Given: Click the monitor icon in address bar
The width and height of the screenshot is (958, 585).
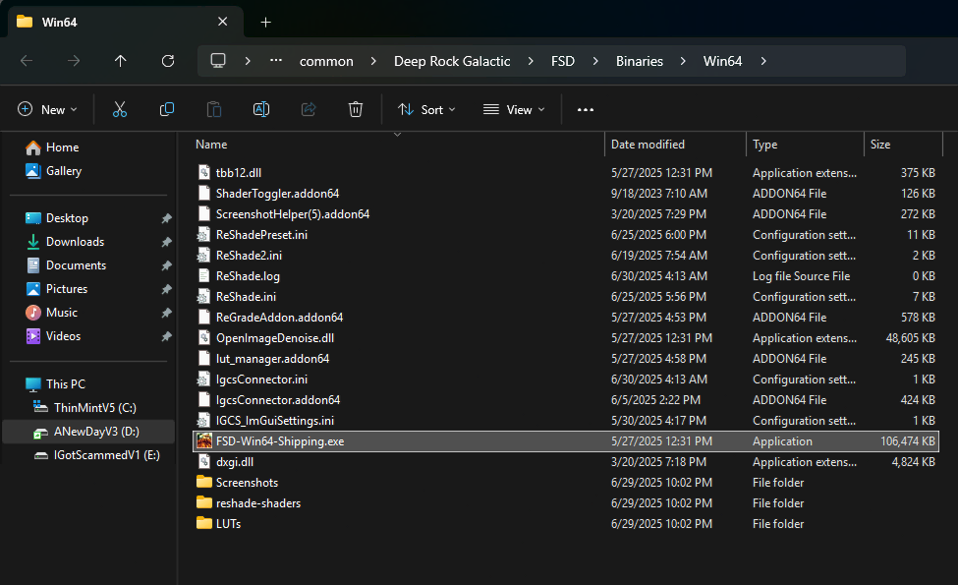Looking at the screenshot, I should (x=218, y=61).
